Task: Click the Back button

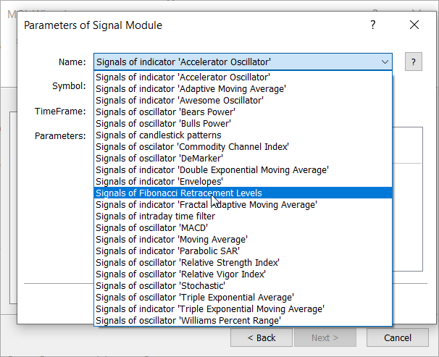Action: (x=261, y=337)
